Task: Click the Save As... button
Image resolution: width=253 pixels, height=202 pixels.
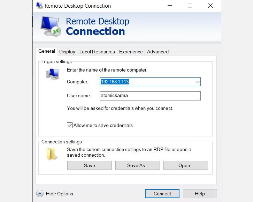Action: (137, 165)
